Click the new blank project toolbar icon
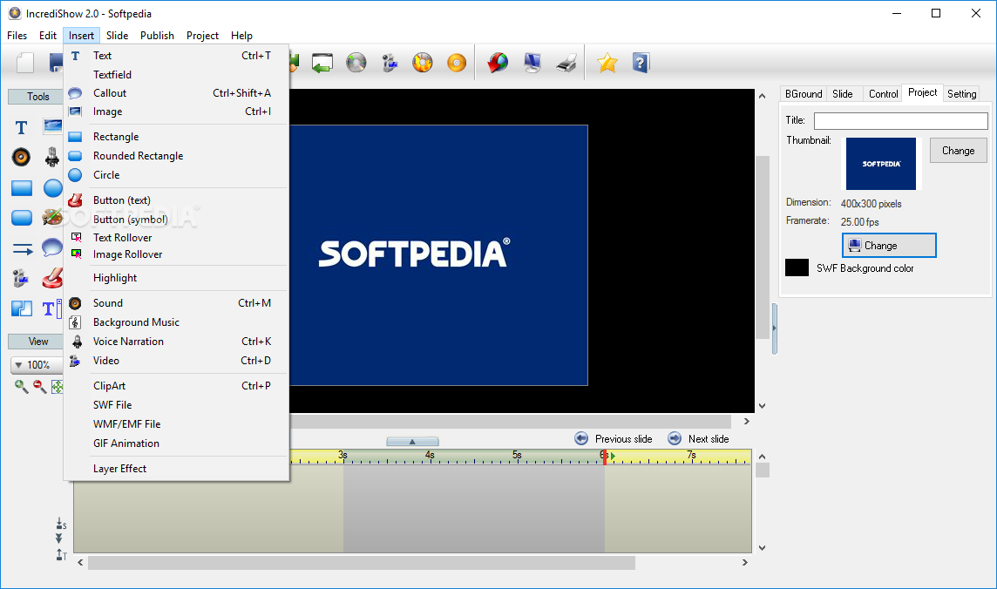 (x=25, y=63)
